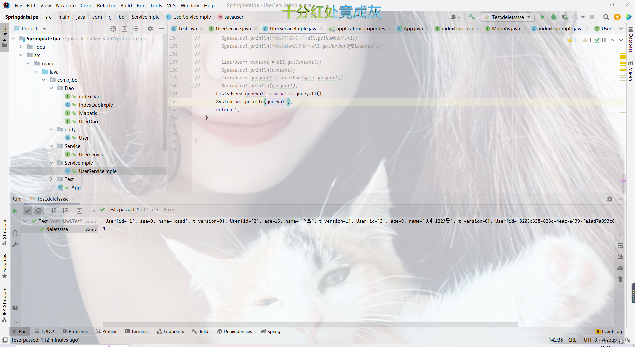Open the Spring tool window
635x347 pixels.
pos(271,331)
